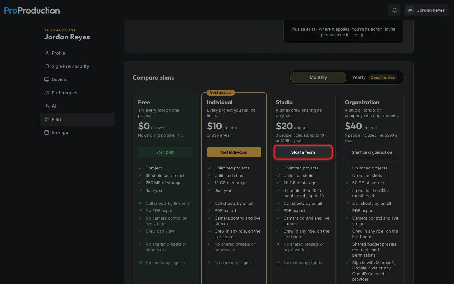
Task: Click Start an organization button
Action: tap(372, 152)
